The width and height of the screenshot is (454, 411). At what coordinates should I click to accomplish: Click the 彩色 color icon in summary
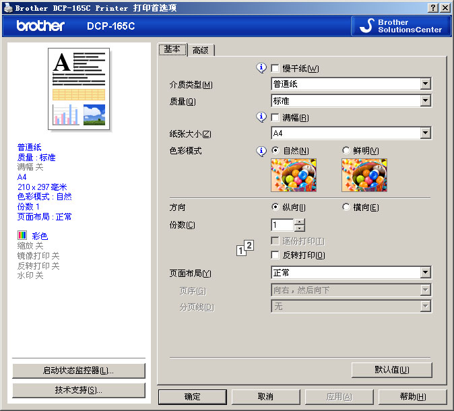(x=22, y=236)
